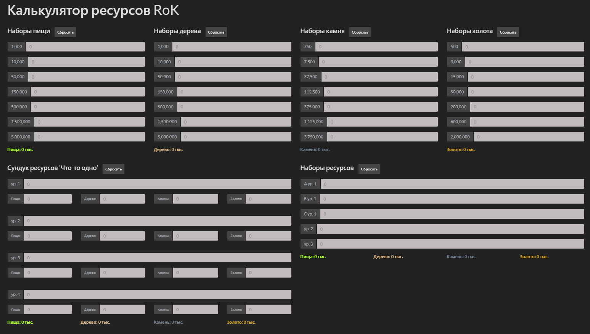The width and height of the screenshot is (590, 334).
Task: Focus the 200,000 gold pack input
Action: tap(527, 107)
